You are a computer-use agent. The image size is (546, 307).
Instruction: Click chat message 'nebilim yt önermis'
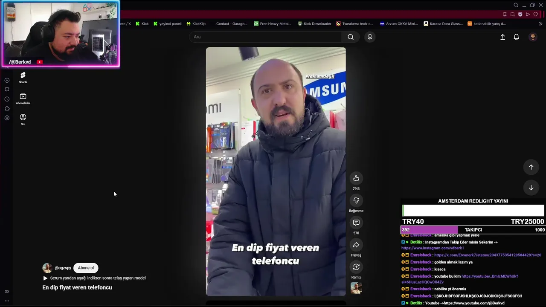tap(450, 289)
